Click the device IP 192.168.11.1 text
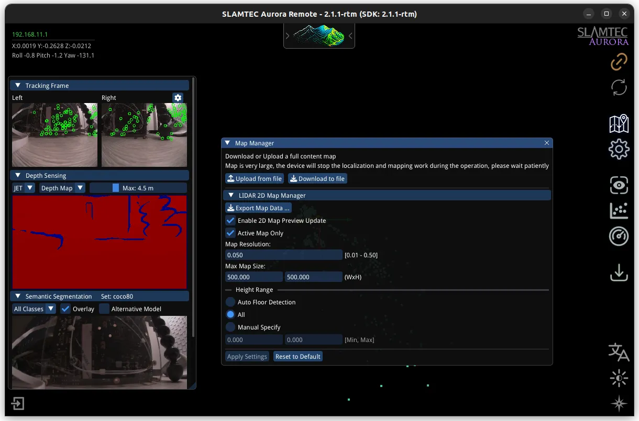639x421 pixels. 30,35
